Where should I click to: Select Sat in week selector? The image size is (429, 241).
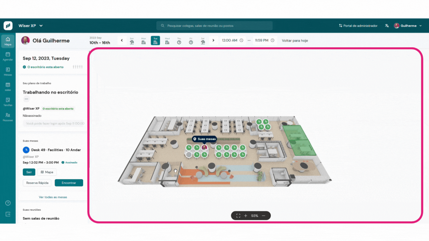203,41
